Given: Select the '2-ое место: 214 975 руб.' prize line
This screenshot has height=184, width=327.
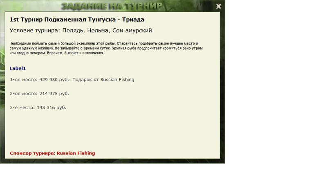Looking at the screenshot, I should 39,94.
